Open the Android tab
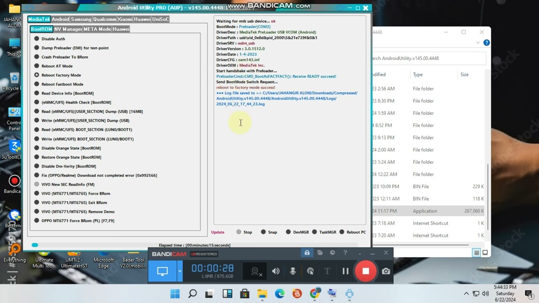 [60, 19]
